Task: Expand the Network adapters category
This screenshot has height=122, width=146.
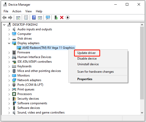Action: click(9, 80)
